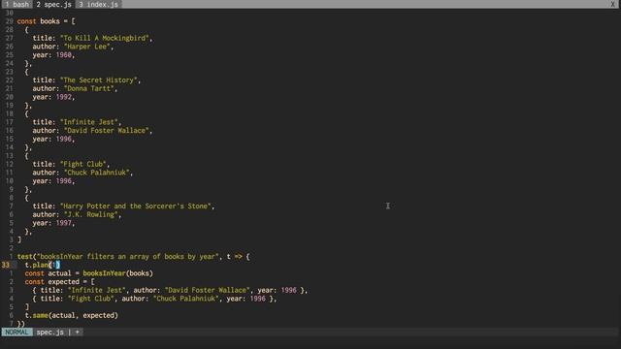621x349 pixels.
Task: Click the + modified flag in status line
Action: (78, 332)
